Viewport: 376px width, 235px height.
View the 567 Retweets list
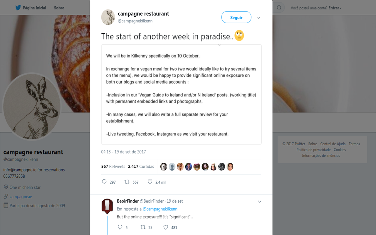click(113, 166)
